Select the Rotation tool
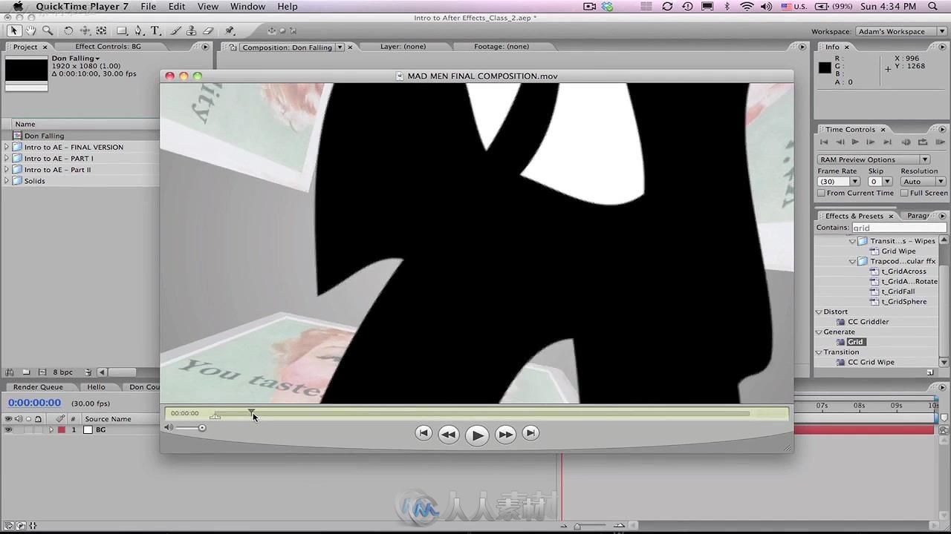 68,30
